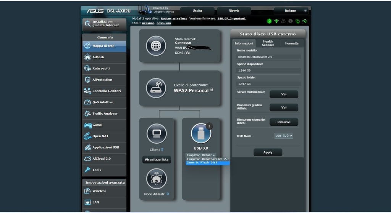Screen dimensions: 391x213
Task: Click Vai for Procedura guidata AiDisk
Action: click(284, 107)
